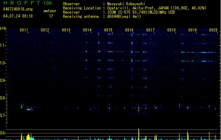
Task: Click the 0918 time marker
Action: point(171,30)
